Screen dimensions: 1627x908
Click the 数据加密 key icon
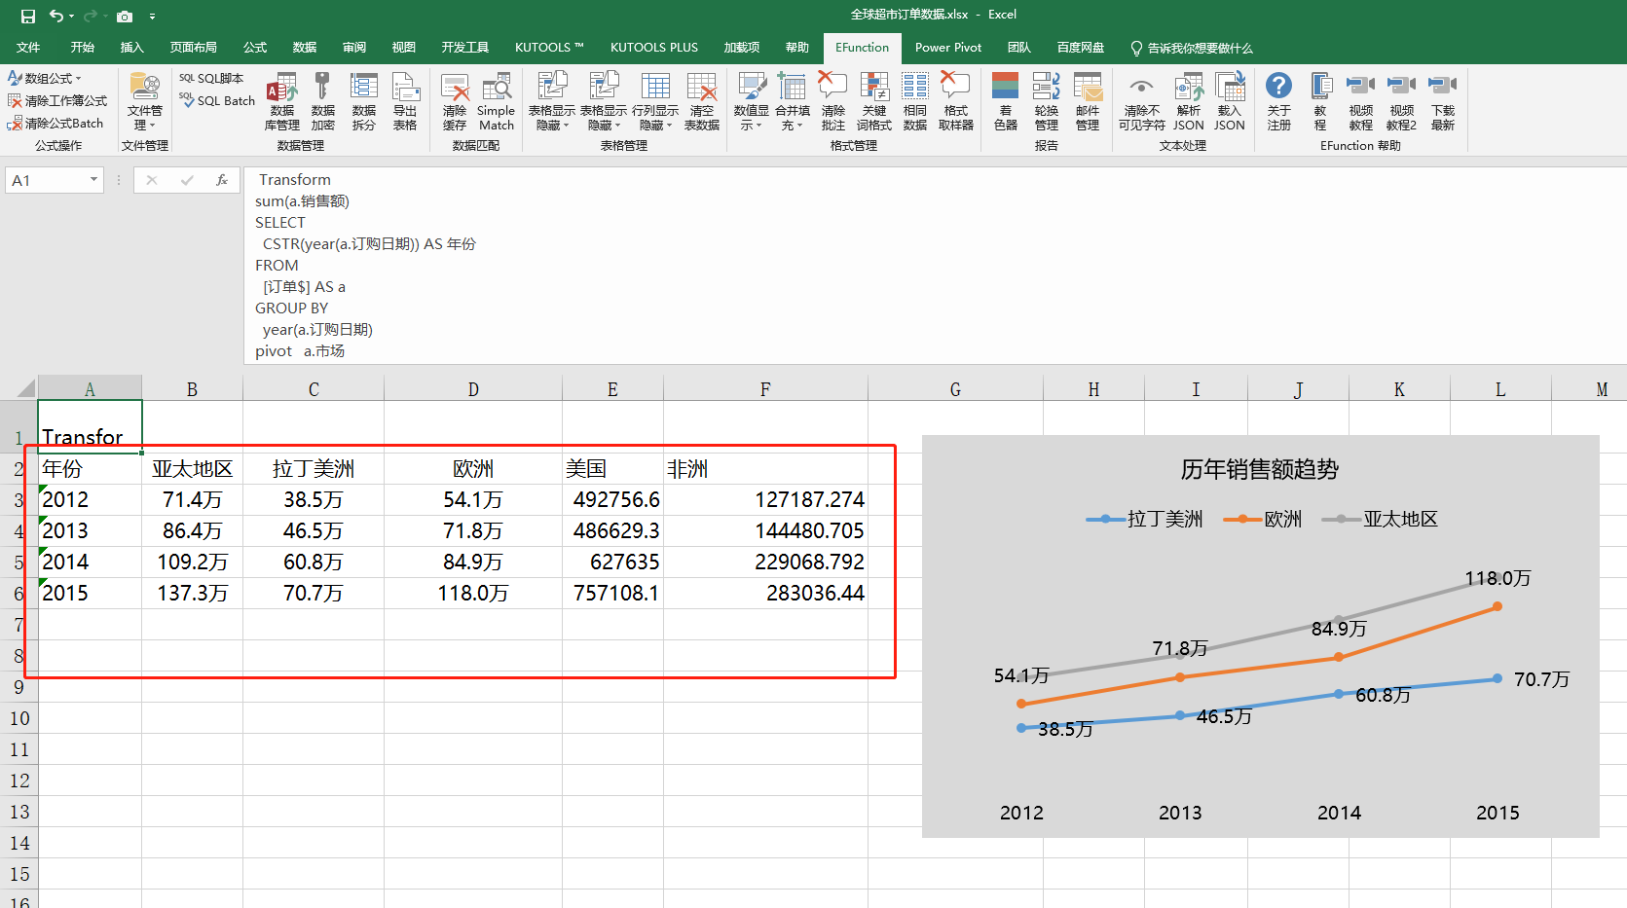point(322,101)
